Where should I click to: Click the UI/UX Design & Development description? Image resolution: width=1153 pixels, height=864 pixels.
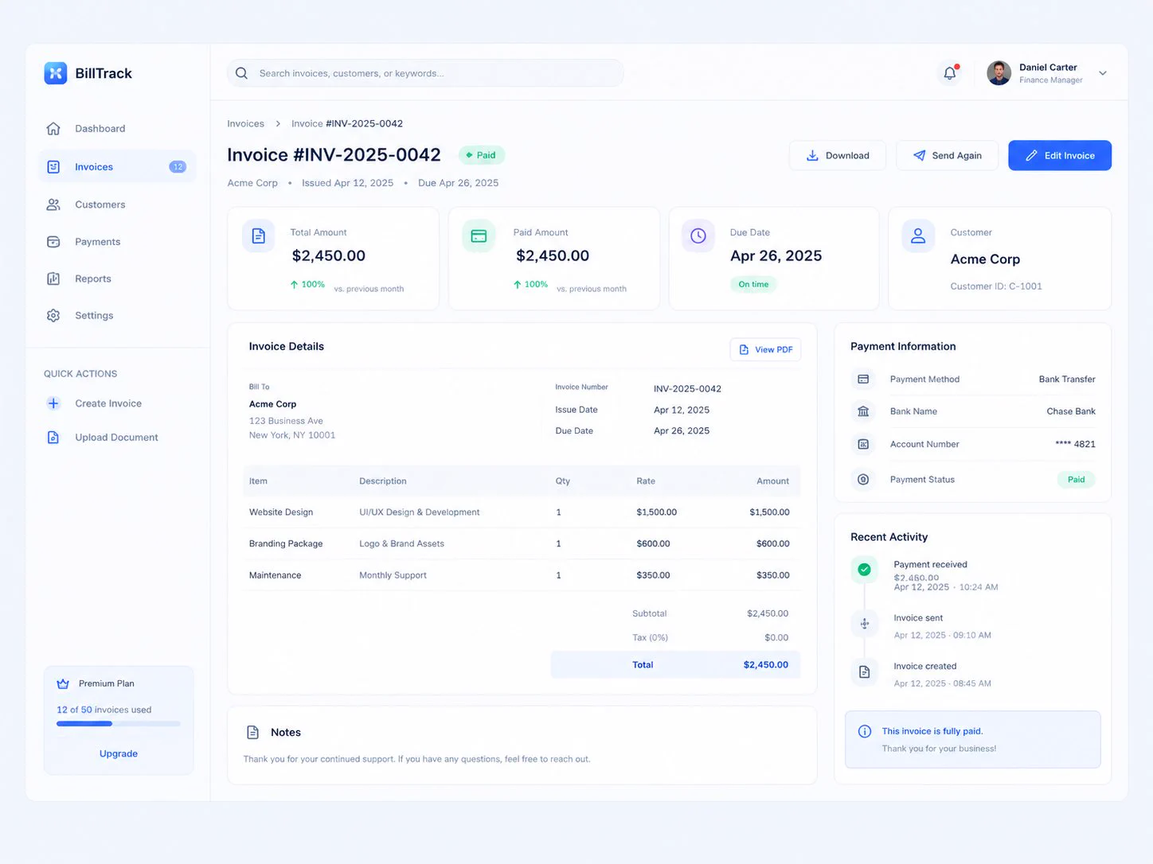420,512
